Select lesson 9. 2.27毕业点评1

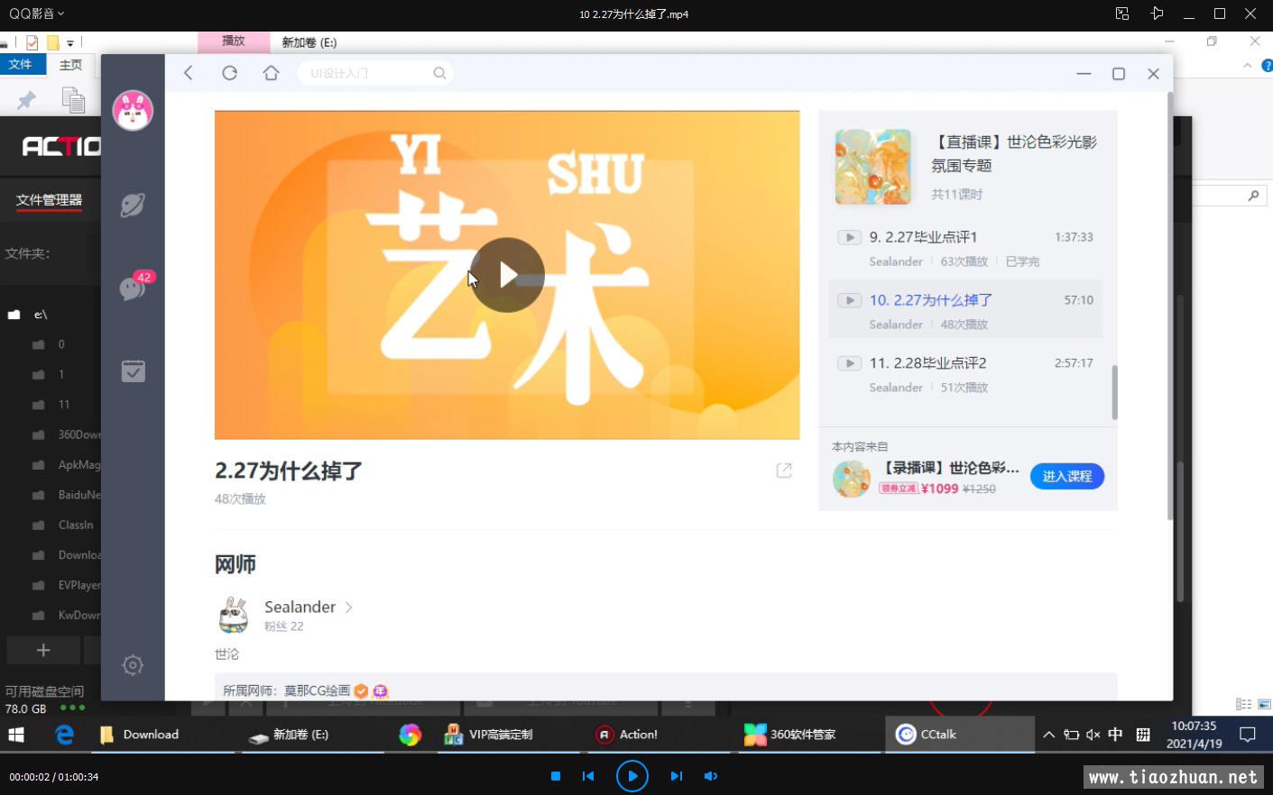(x=923, y=237)
